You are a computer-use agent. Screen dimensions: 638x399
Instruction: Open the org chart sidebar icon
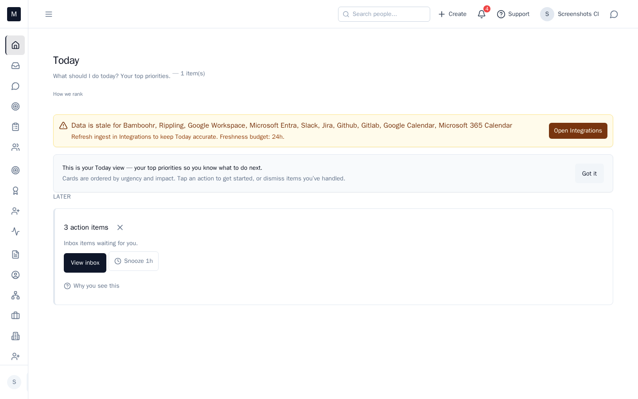pyautogui.click(x=16, y=295)
